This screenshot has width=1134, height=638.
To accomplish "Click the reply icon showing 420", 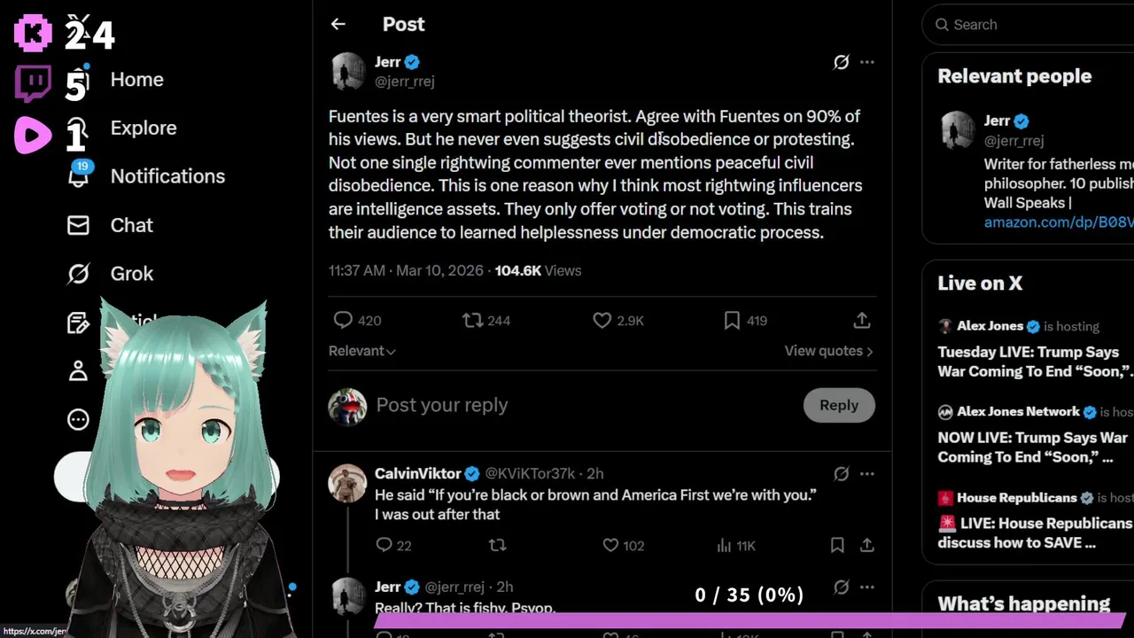I will (x=343, y=321).
